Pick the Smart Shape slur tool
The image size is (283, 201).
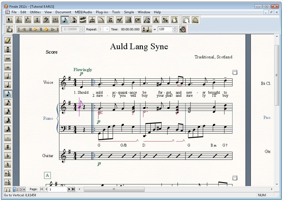click(101, 20)
